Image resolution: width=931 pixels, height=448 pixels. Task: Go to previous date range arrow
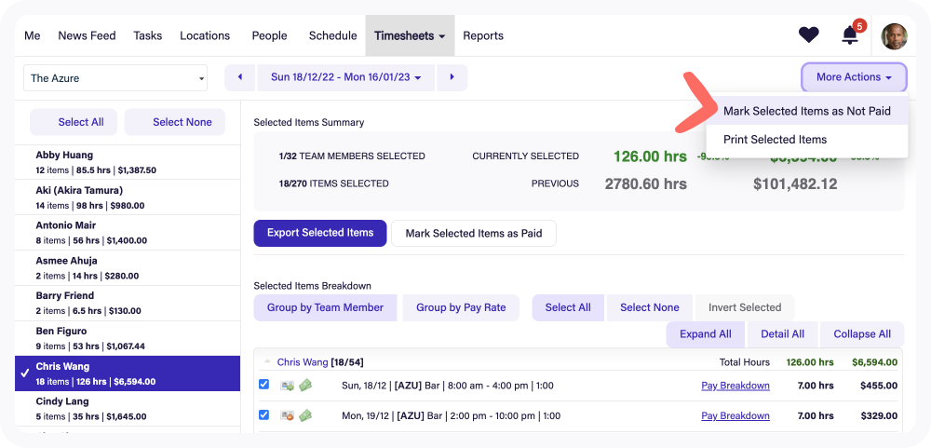click(x=239, y=77)
